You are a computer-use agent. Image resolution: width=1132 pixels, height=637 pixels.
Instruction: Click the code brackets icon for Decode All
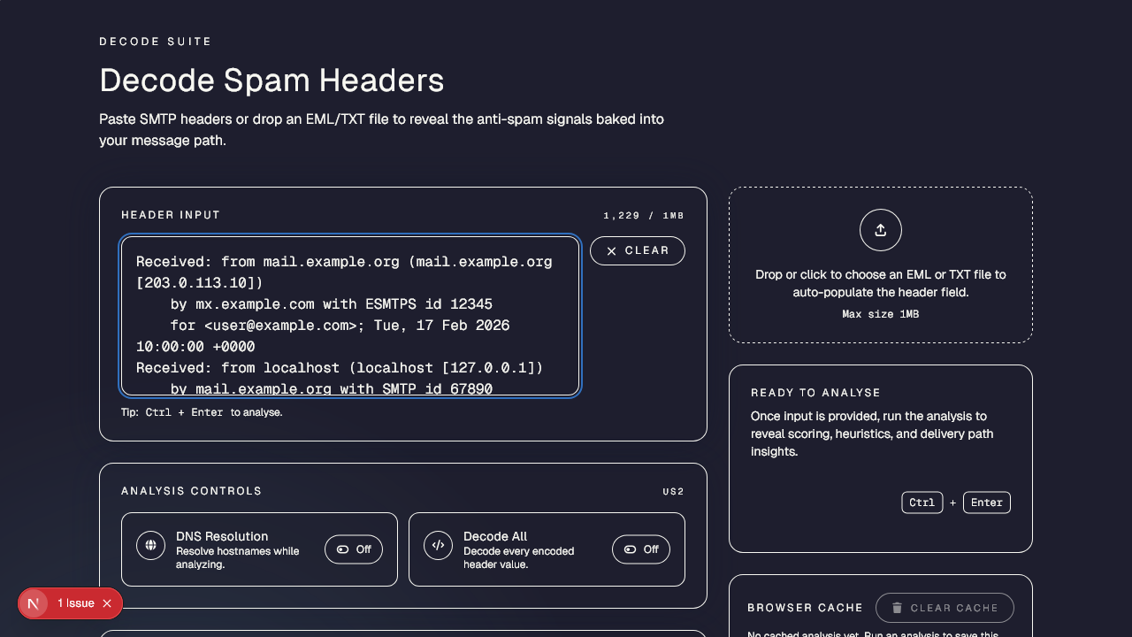point(438,545)
